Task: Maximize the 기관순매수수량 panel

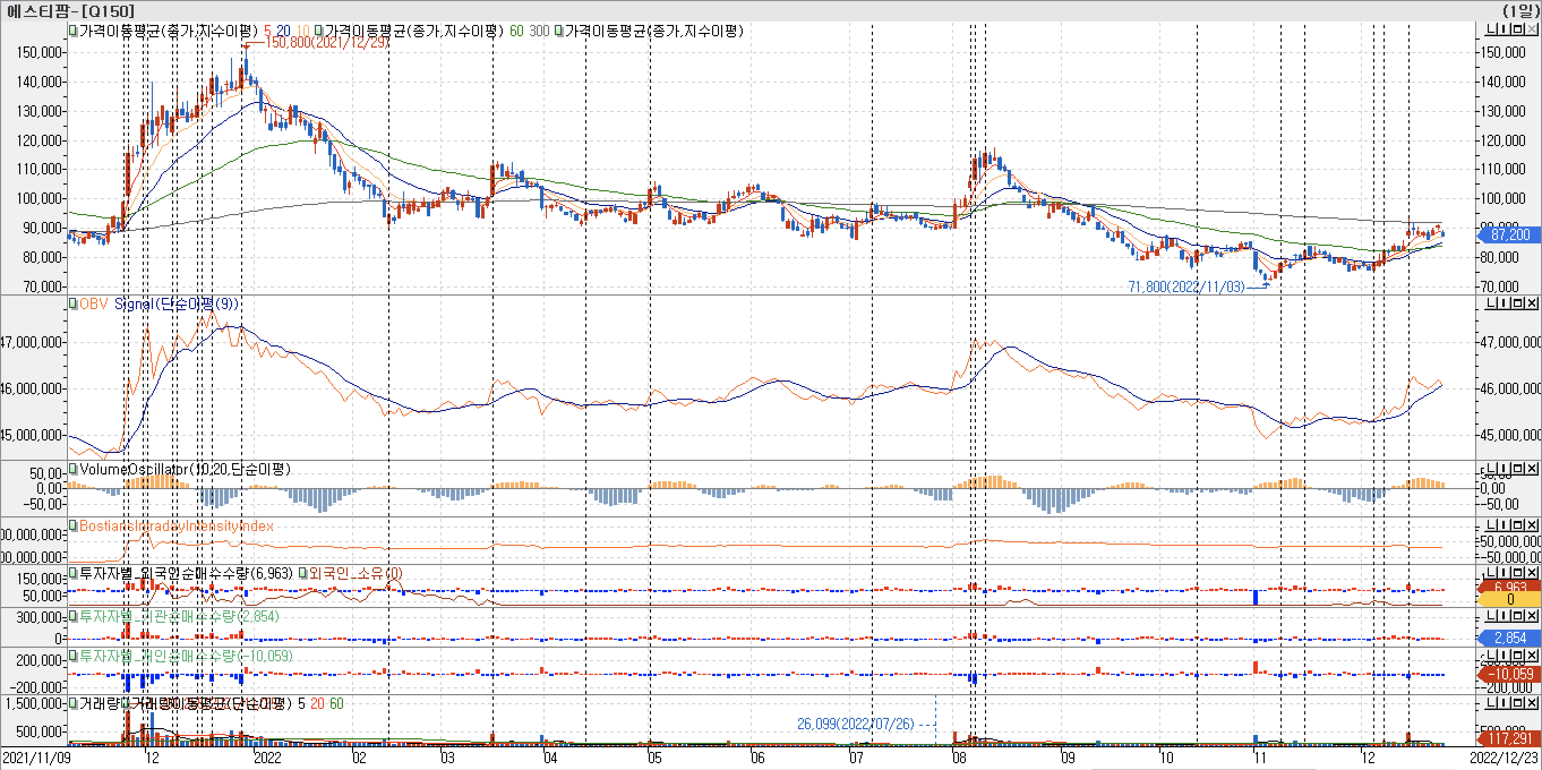Action: click(1518, 615)
